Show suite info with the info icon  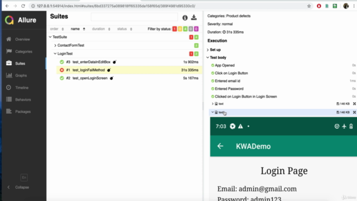pos(185,17)
